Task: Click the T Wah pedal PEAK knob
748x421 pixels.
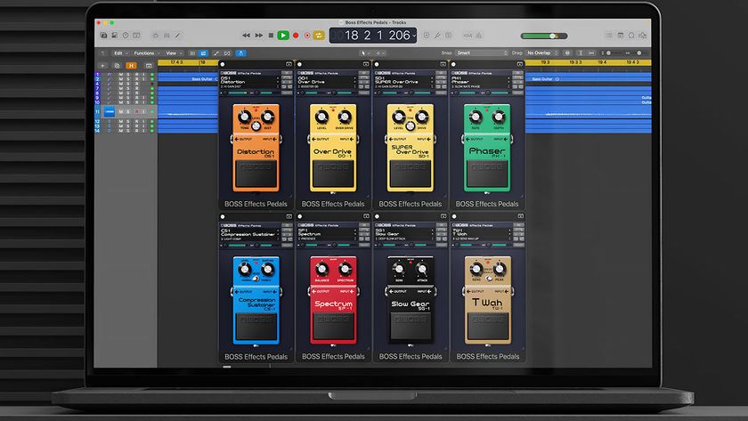Action: [500, 268]
